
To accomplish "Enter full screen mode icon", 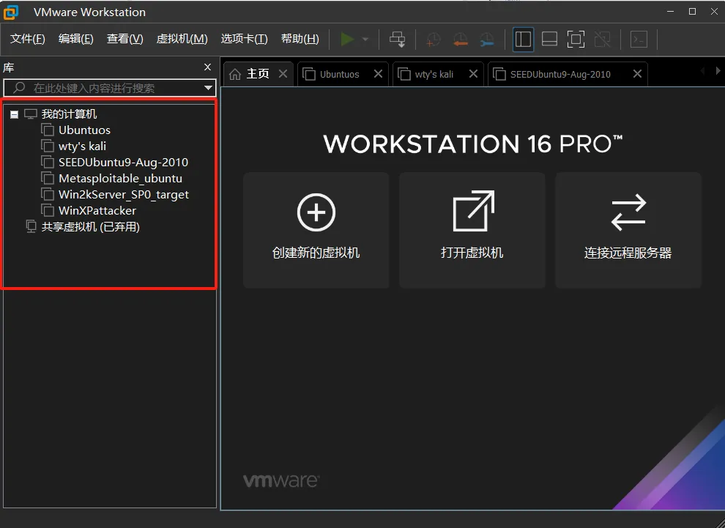I will [x=576, y=40].
